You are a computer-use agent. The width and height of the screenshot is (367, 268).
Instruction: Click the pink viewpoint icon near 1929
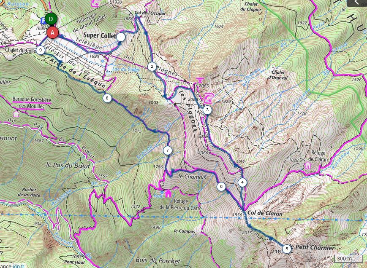(x=209, y=98)
